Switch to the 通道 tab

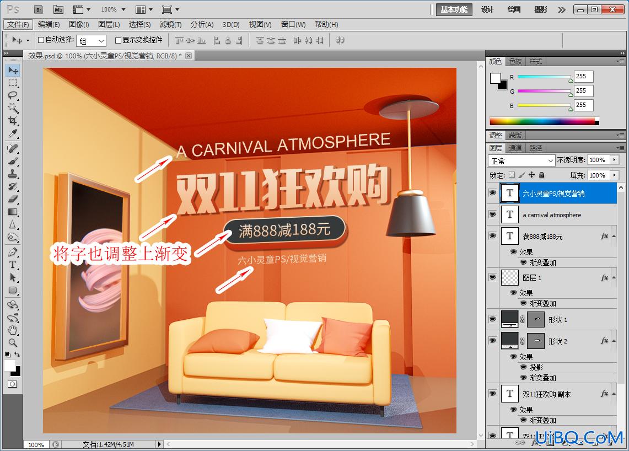[515, 148]
